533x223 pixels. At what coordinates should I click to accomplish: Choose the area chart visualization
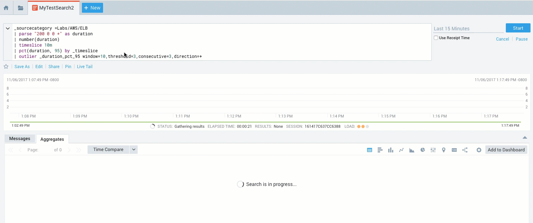[412, 150]
